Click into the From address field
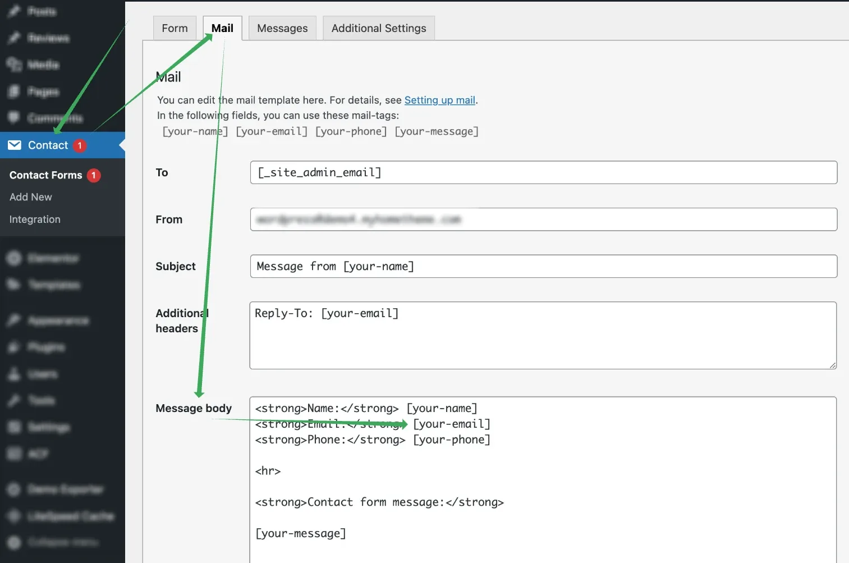This screenshot has height=563, width=849. tap(544, 219)
